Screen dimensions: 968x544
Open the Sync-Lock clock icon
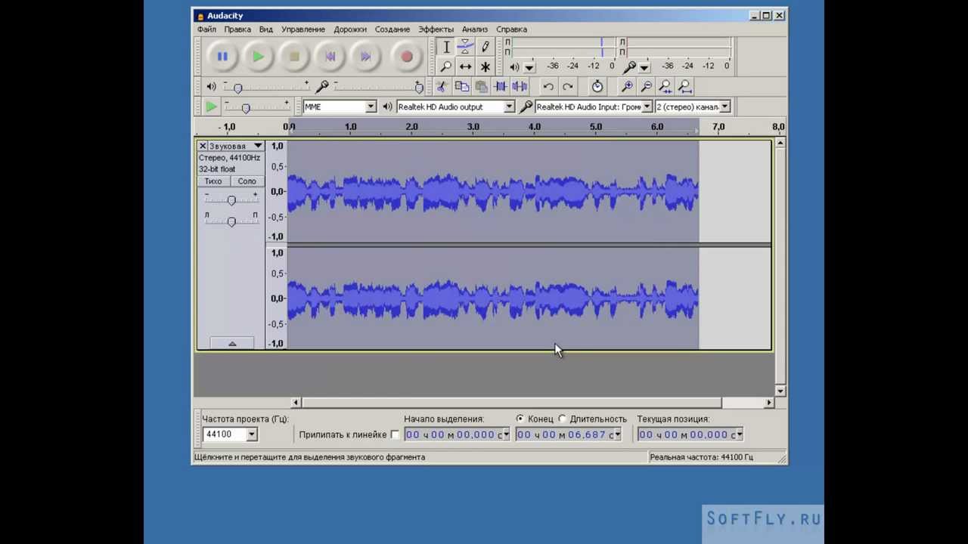click(597, 87)
